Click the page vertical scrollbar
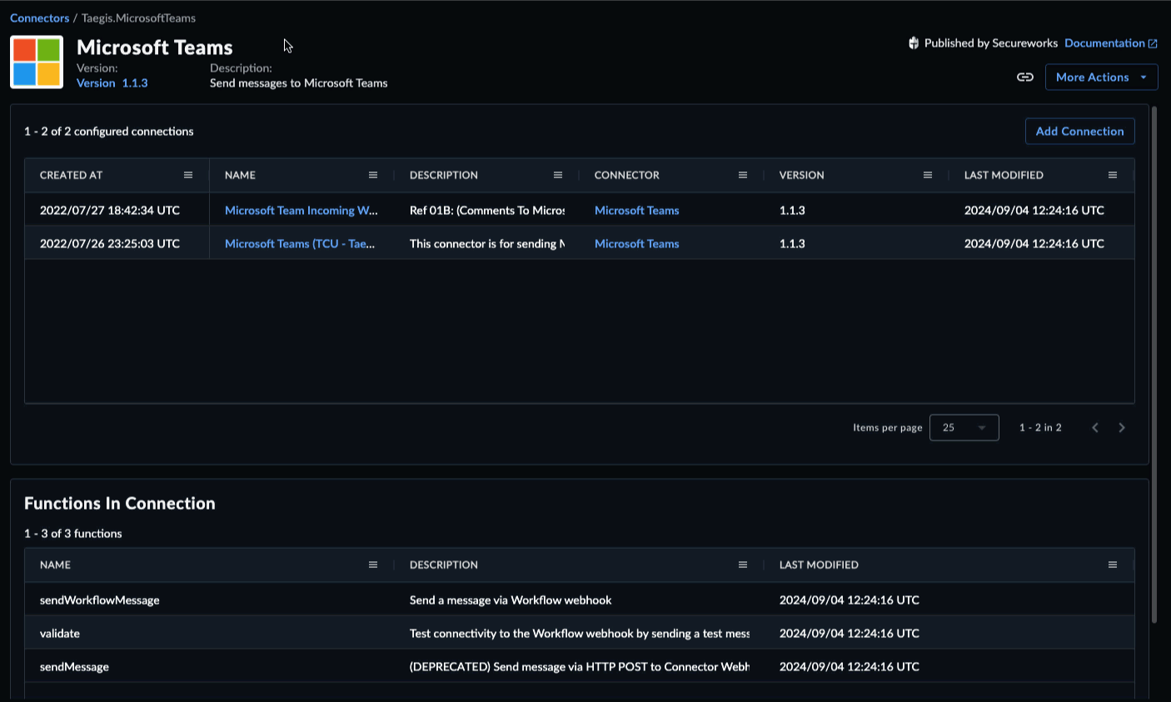 click(1154, 364)
